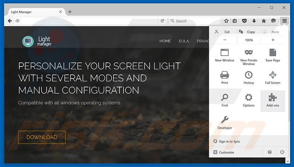Go to HOME nav link
294x167 pixels.
[165, 41]
